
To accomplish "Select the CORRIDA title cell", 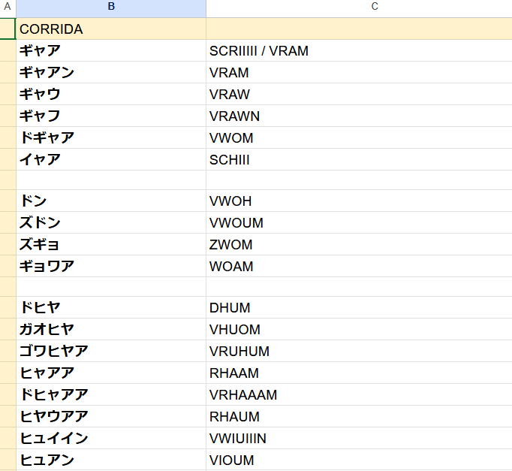I will pos(111,29).
